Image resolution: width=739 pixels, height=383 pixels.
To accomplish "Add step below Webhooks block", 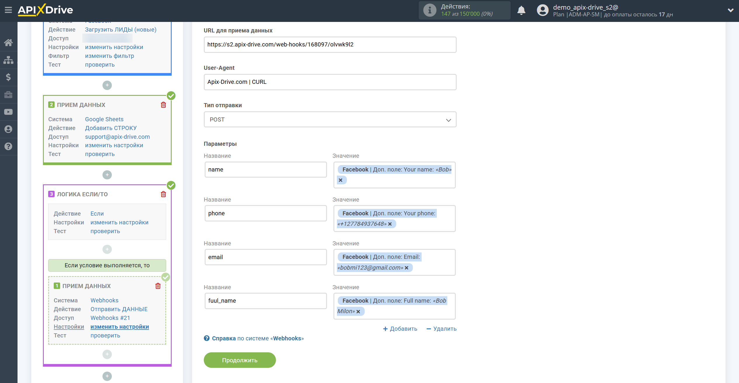I will tap(107, 354).
